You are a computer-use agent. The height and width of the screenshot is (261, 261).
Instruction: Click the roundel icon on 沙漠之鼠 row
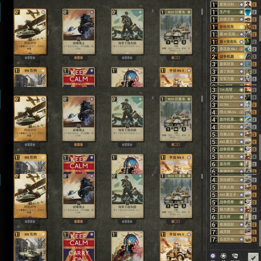(241, 19)
